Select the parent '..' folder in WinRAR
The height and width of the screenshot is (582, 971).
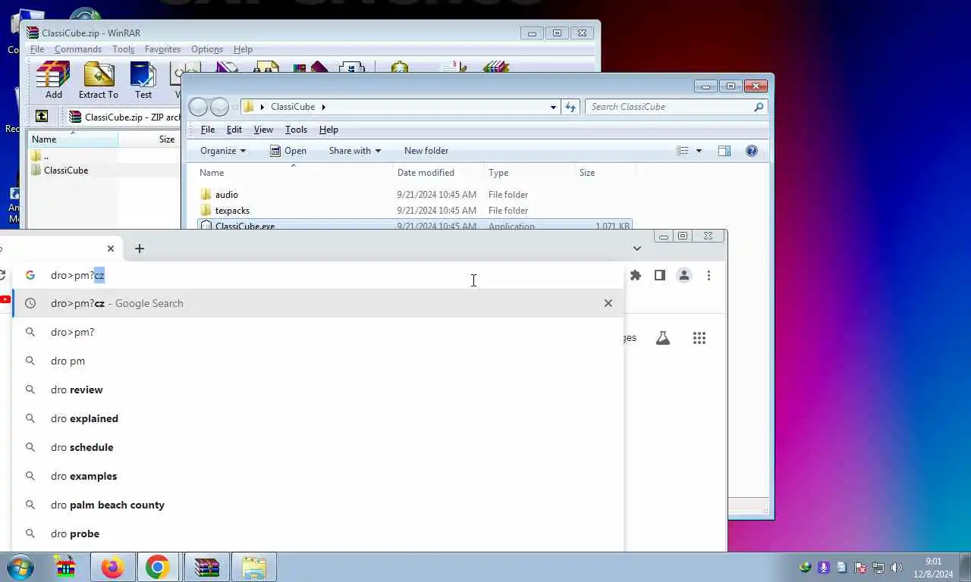tap(40, 156)
